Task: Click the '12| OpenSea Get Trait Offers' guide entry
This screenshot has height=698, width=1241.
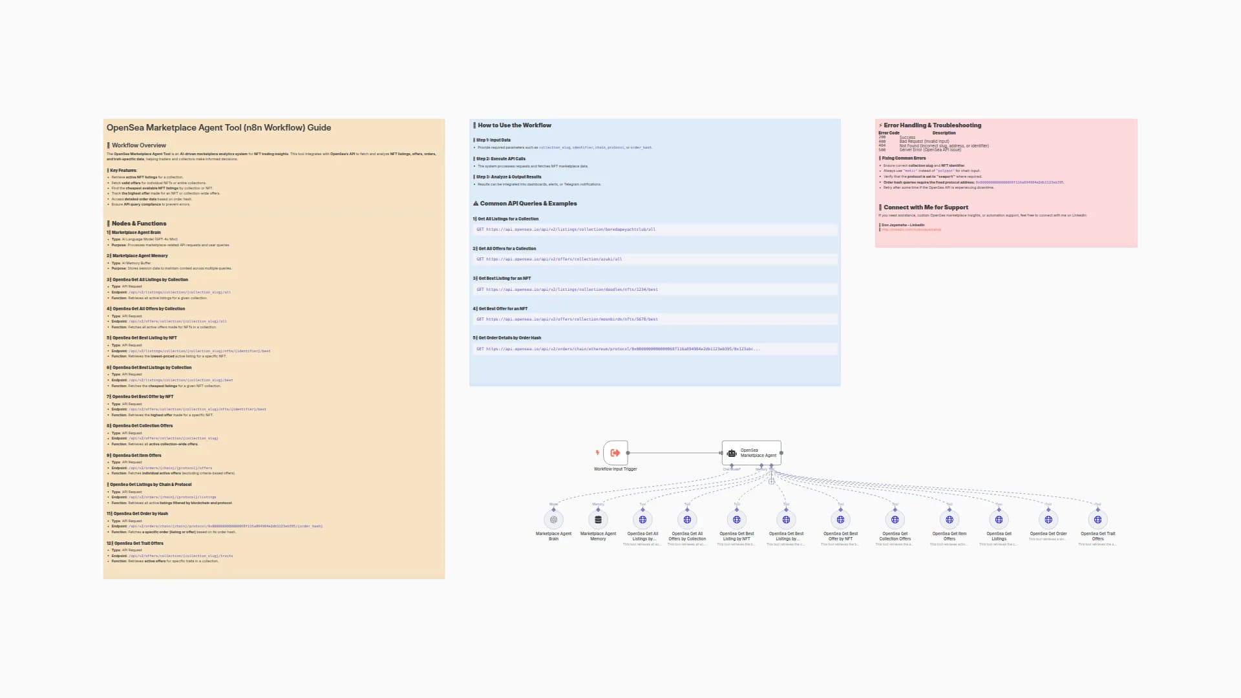Action: [x=135, y=544]
